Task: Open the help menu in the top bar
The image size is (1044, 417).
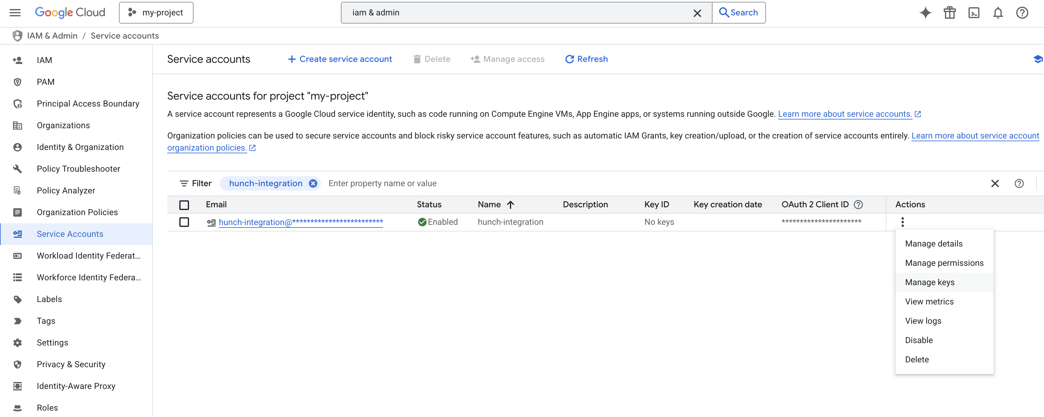Action: point(1022,13)
